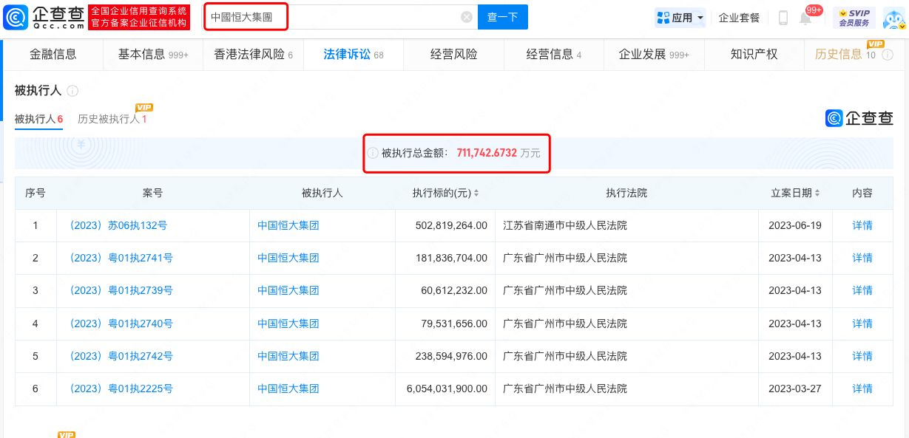This screenshot has height=438, width=909.
Task: Click 中国恒大集团 link in row 5
Action: coord(288,356)
